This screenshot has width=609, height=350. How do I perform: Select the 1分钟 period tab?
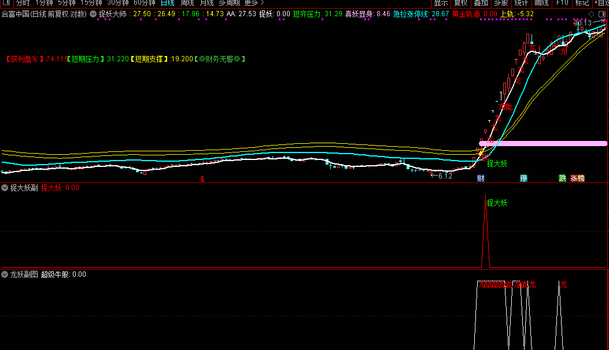44,3
